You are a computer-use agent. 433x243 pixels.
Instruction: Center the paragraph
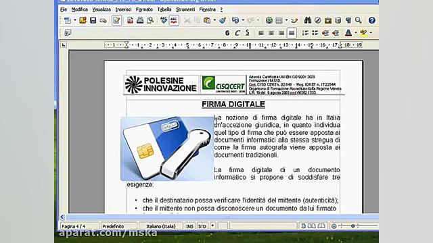pyautogui.click(x=271, y=33)
